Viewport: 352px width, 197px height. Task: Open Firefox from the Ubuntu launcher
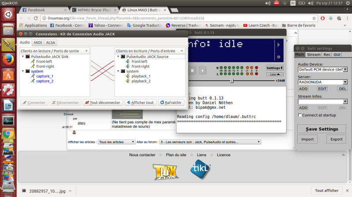8,60
